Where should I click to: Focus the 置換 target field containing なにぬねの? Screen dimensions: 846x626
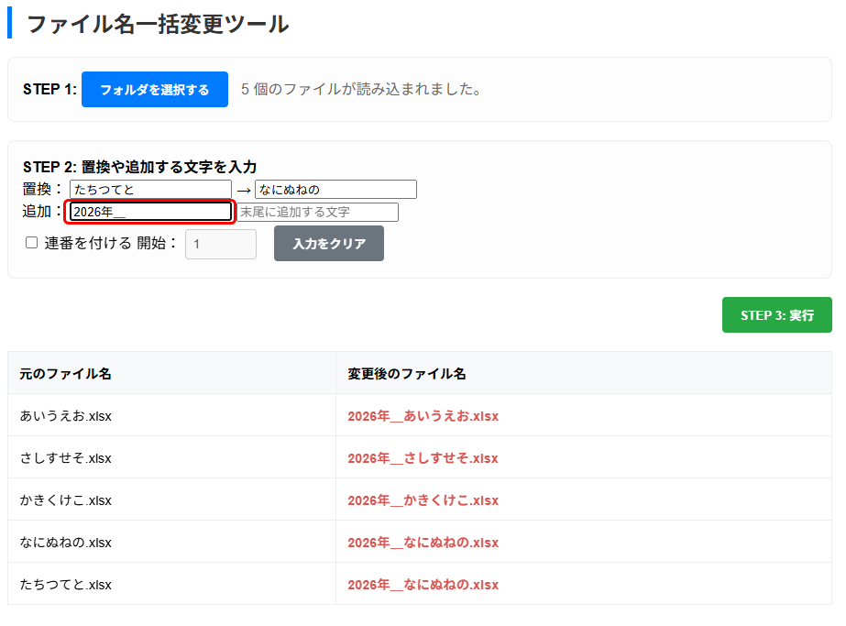pos(335,190)
